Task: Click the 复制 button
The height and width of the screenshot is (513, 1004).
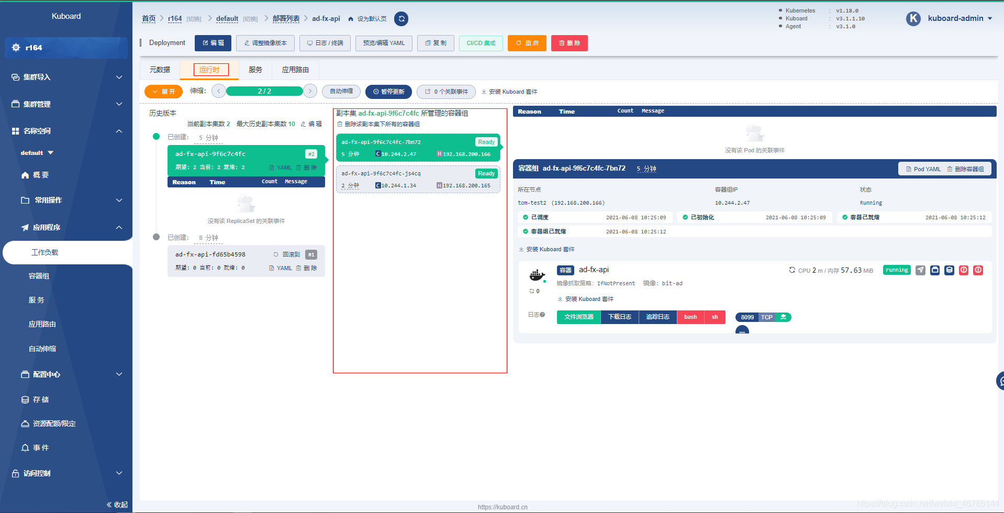Action: 436,43
